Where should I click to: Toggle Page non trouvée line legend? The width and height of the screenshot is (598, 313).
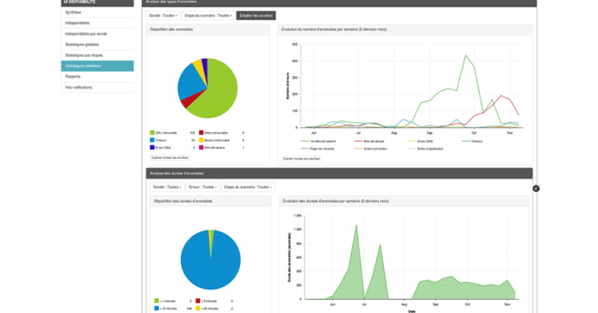[318, 148]
